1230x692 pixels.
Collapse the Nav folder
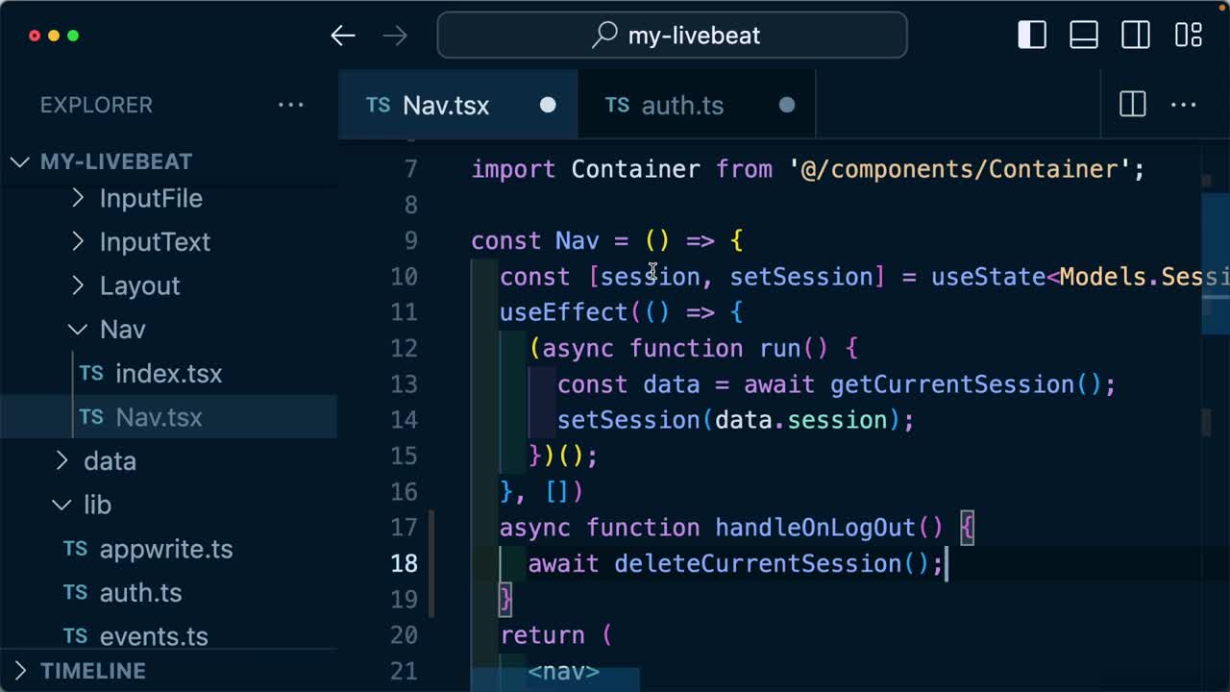pos(122,330)
